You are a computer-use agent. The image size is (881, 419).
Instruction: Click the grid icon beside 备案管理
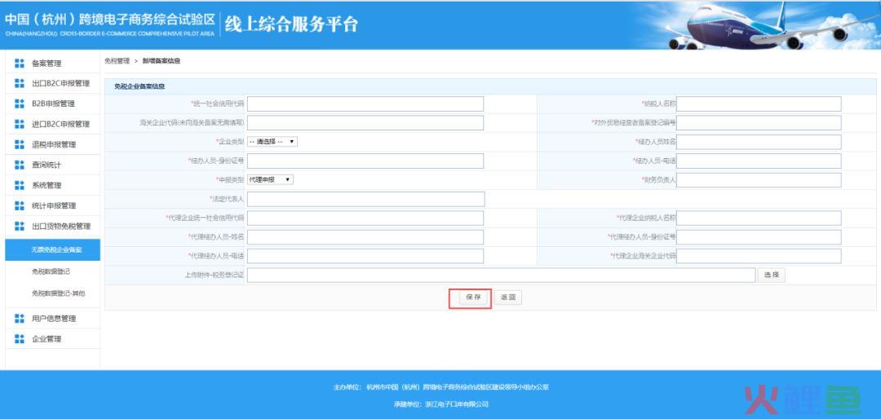20,64
